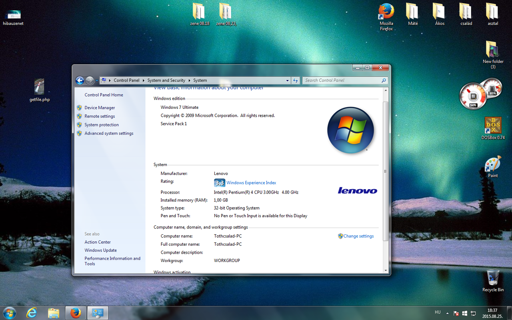Click the CPU meter desktop gadget

[473, 96]
